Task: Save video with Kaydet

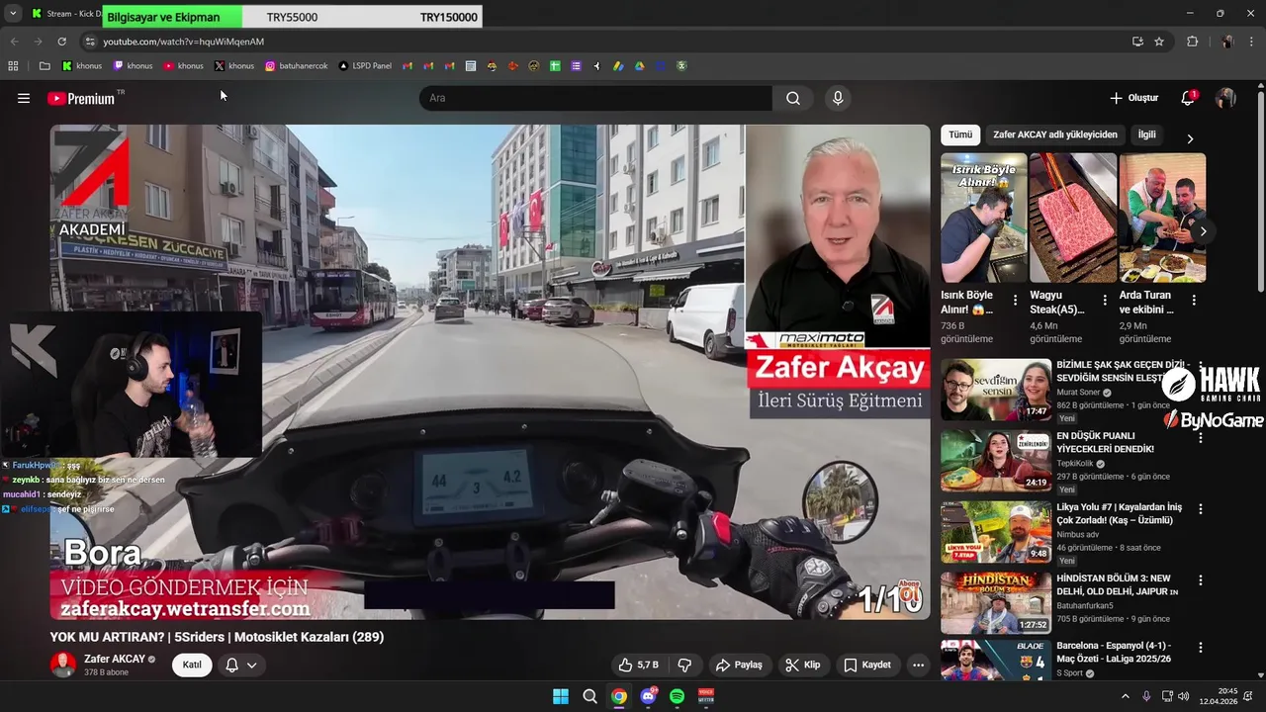Action: click(867, 665)
